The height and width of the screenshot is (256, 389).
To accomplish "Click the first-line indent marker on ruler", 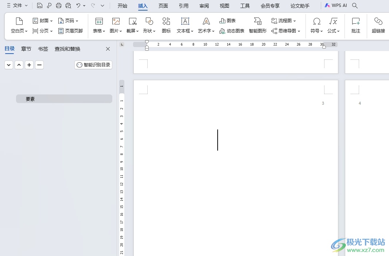I will click(x=147, y=42).
